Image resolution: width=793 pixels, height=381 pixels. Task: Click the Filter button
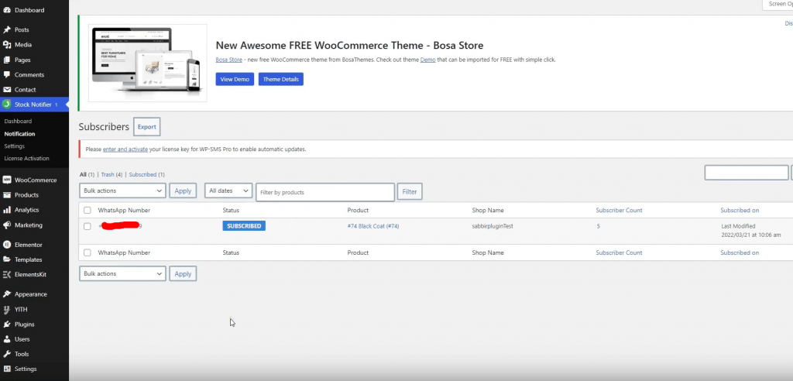point(410,192)
